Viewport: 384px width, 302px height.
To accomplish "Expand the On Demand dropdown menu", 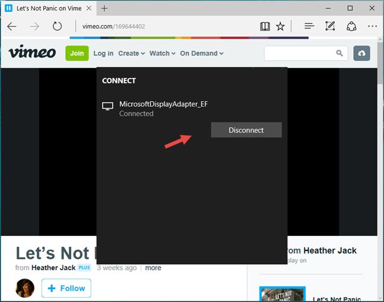I will pos(201,53).
